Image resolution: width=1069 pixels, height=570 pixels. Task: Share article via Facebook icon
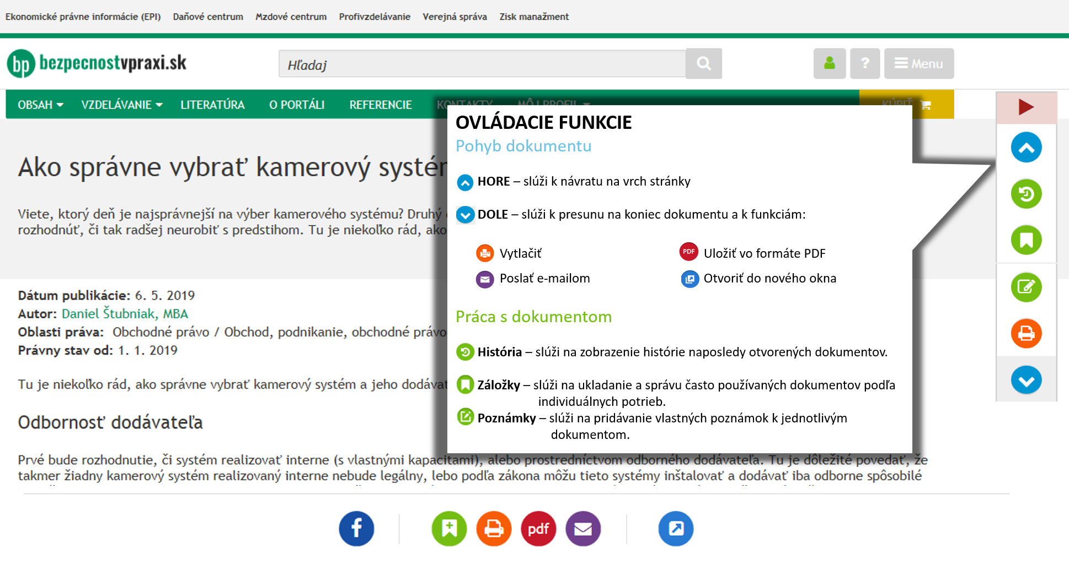356,529
